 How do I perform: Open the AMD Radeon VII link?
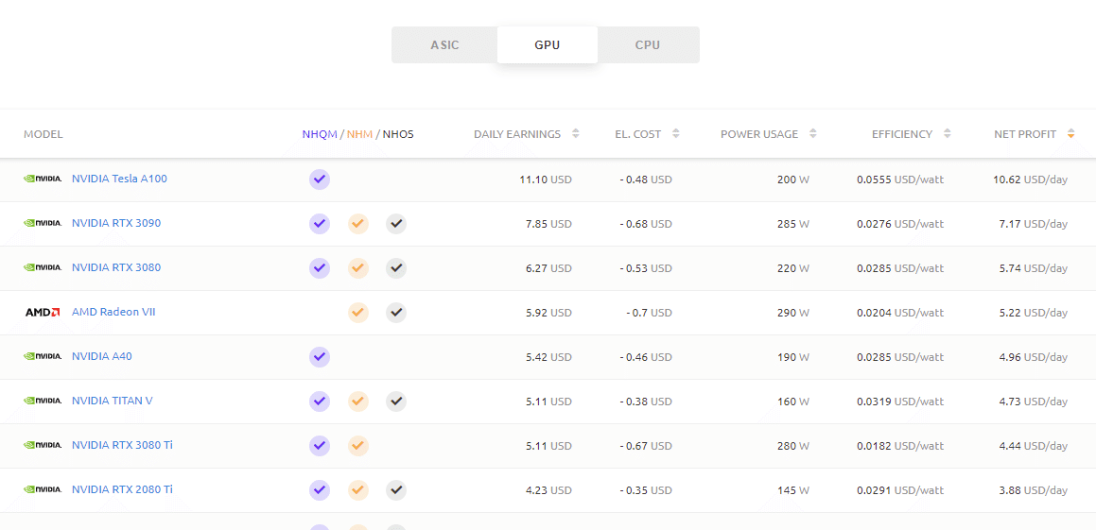pos(113,312)
